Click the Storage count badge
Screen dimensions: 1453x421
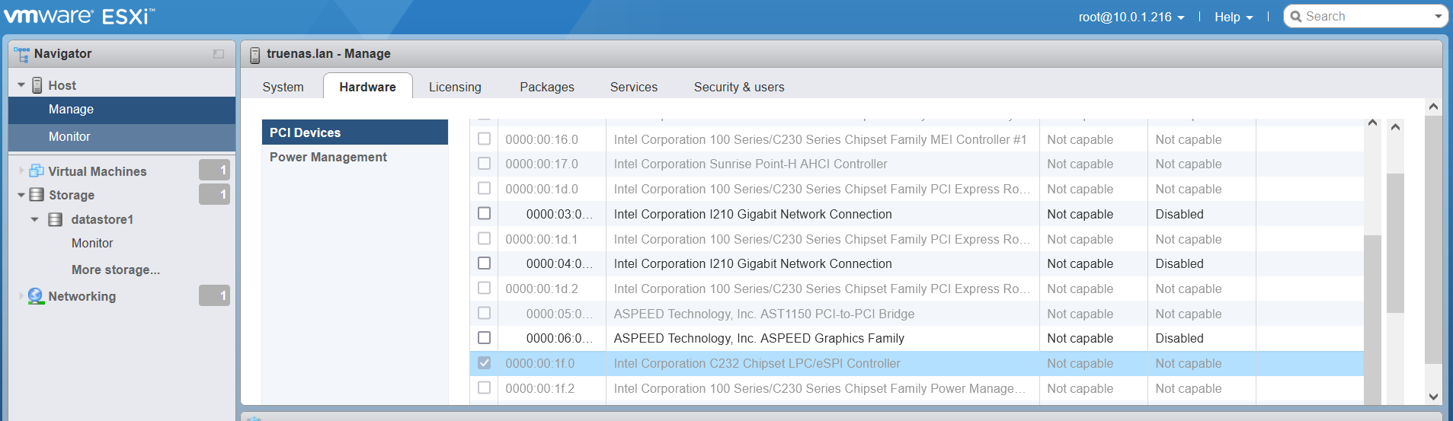pos(214,195)
